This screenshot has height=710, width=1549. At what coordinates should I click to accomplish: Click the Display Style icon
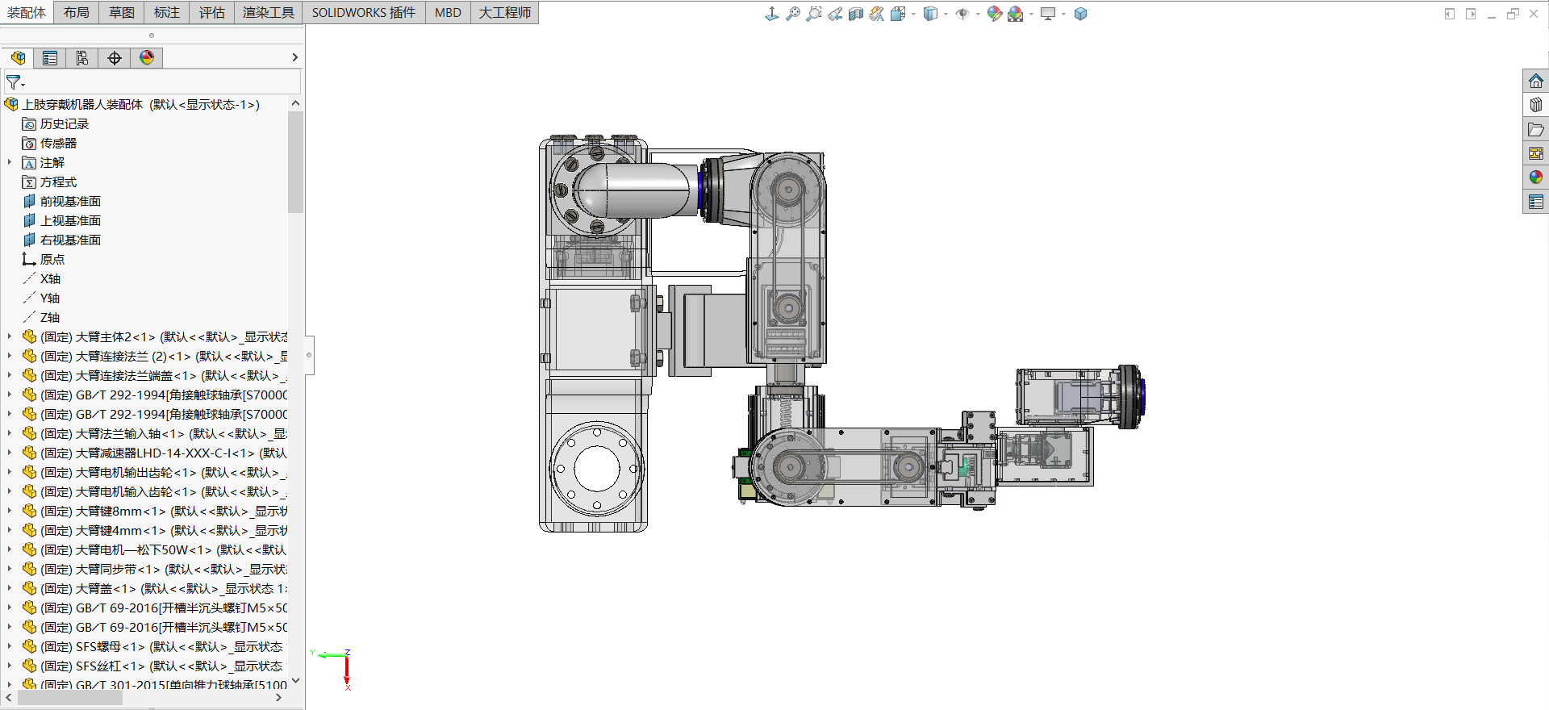click(930, 14)
